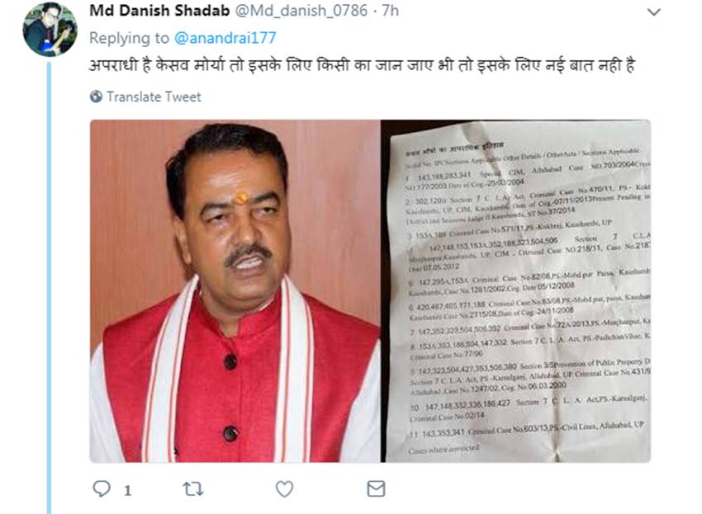This screenshot has height=514, width=702.
Task: Expand the tweet options chevron menu
Action: point(654,12)
